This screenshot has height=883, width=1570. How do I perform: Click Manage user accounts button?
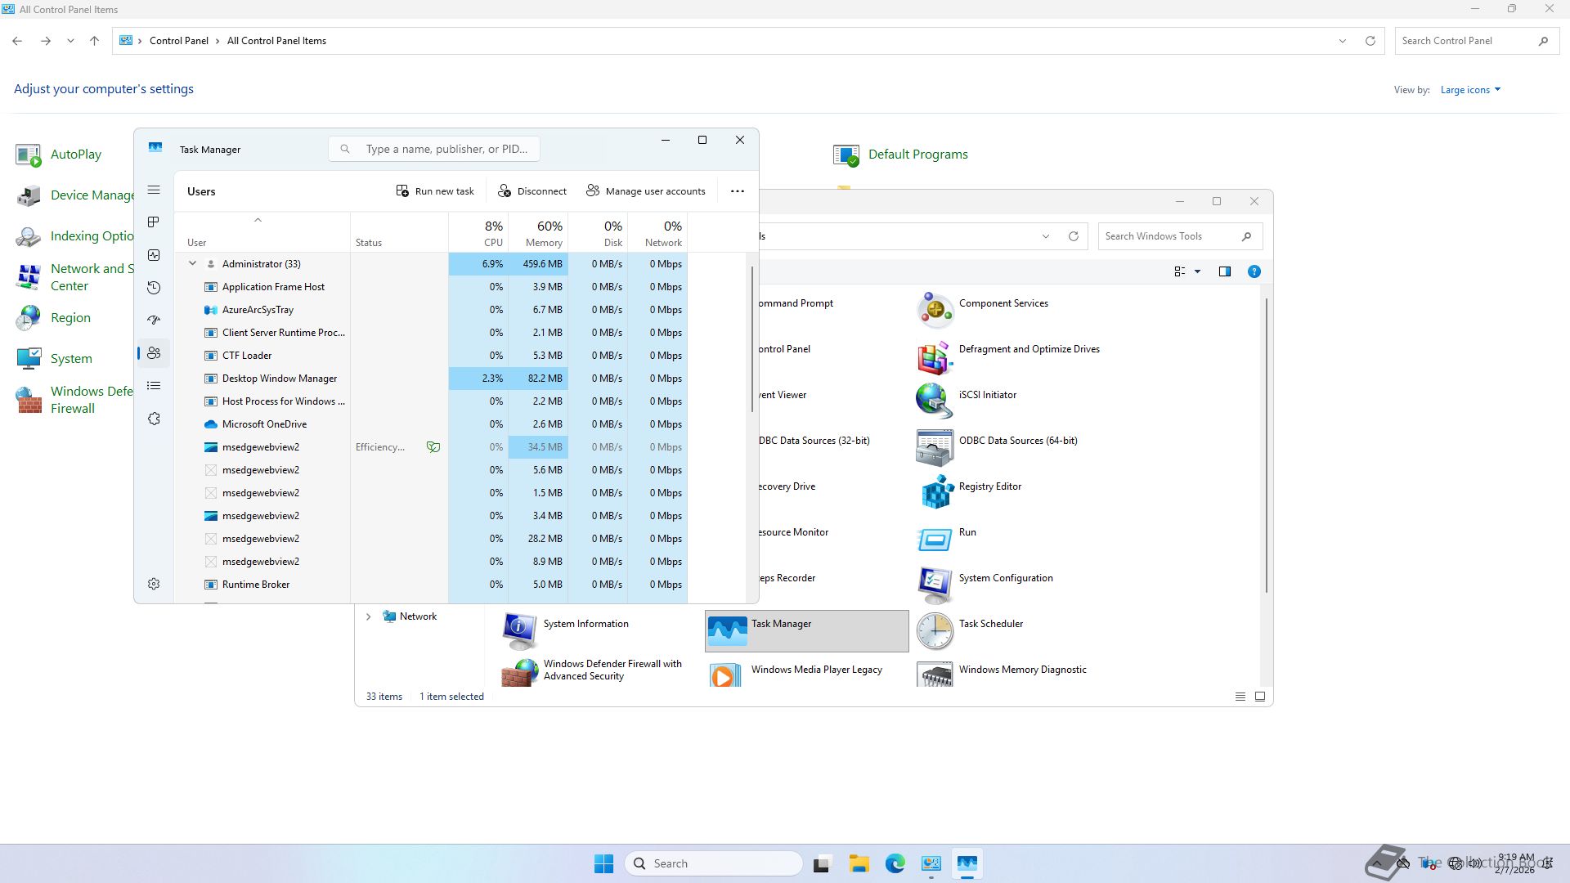click(x=645, y=191)
